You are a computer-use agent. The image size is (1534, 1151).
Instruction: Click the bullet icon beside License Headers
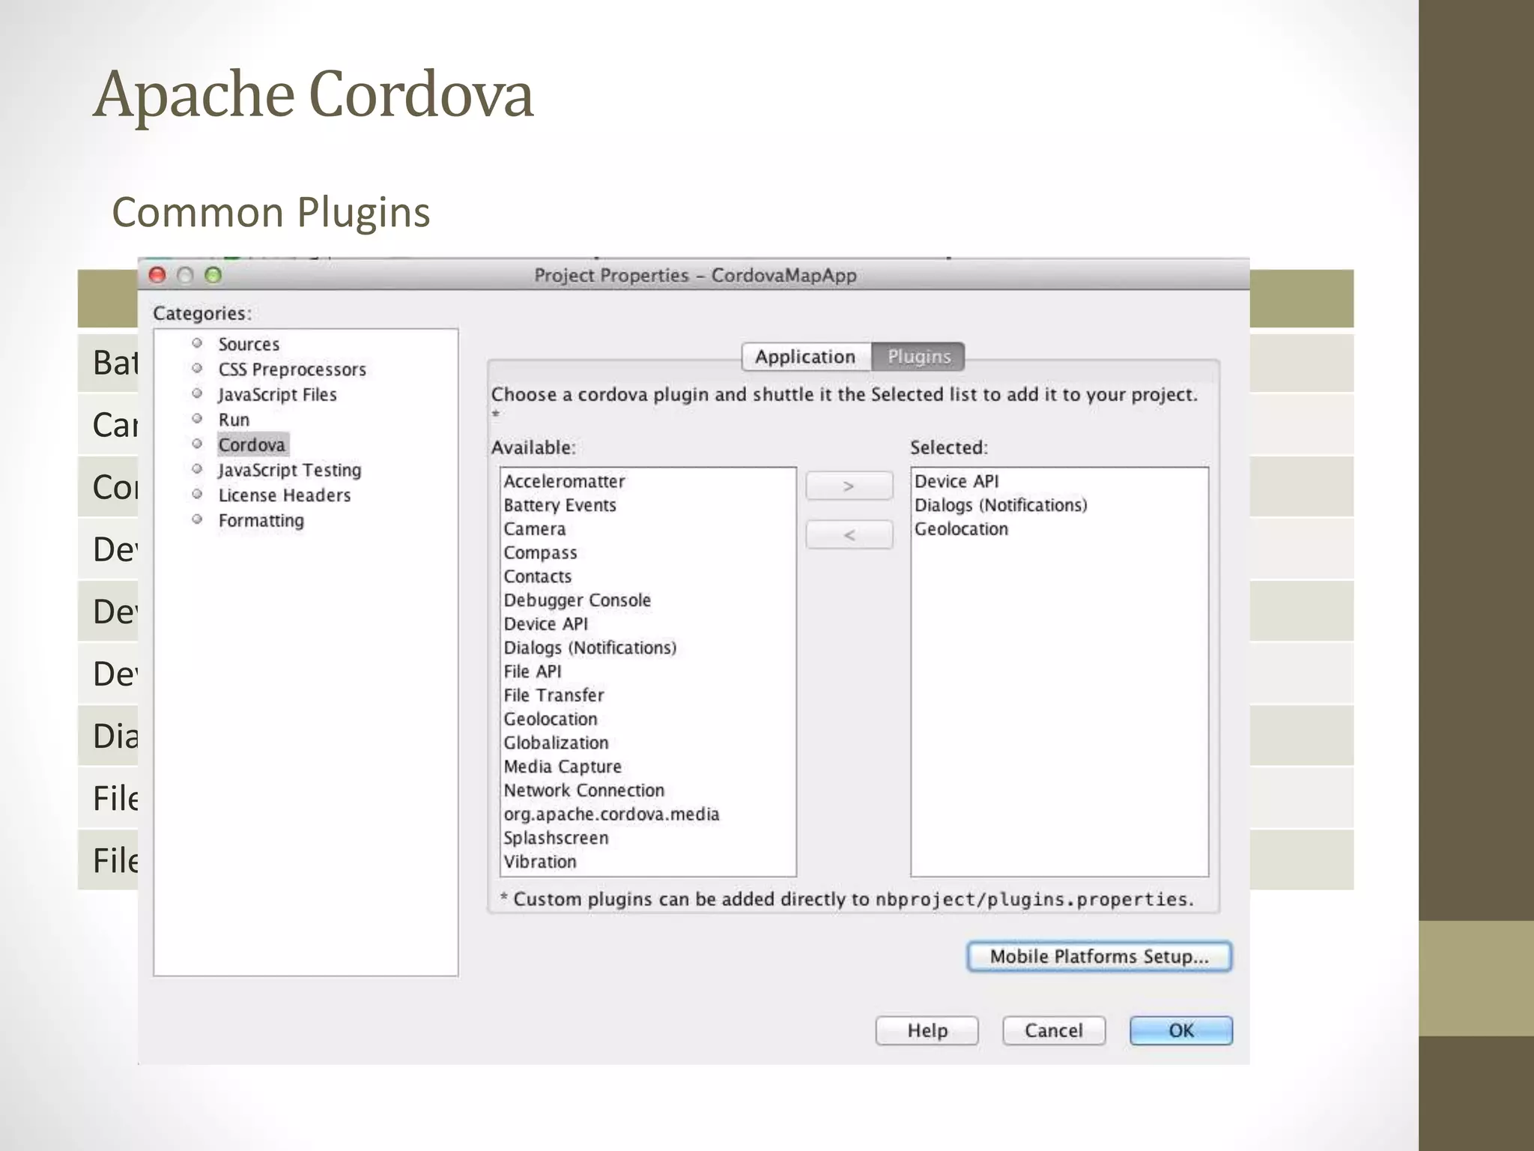197,495
